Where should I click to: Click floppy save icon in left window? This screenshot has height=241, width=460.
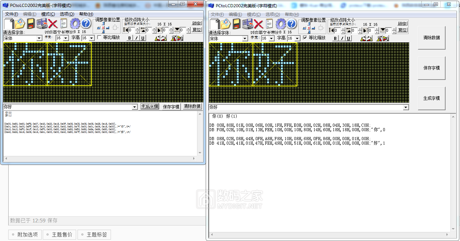[31, 24]
